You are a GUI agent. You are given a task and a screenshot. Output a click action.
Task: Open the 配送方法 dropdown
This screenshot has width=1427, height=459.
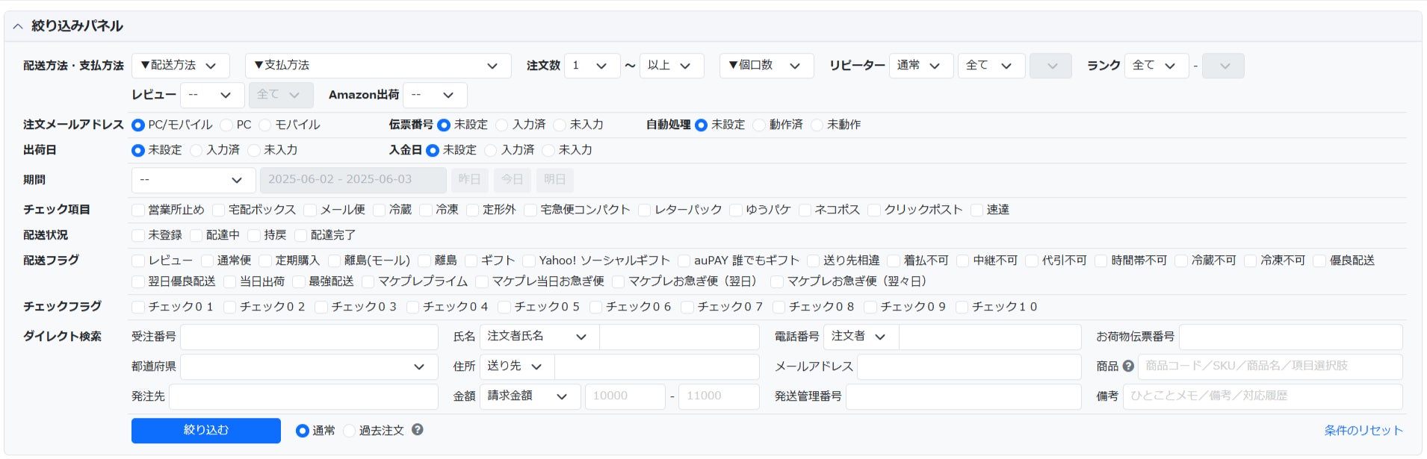tap(180, 66)
